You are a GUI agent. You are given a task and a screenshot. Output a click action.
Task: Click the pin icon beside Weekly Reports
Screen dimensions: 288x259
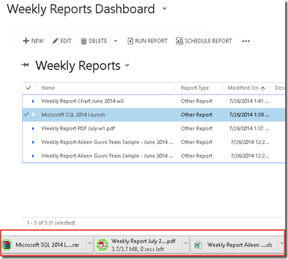click(25, 65)
